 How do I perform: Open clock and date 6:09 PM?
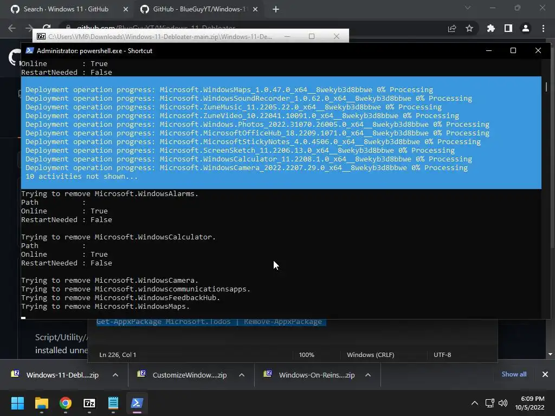point(530,403)
